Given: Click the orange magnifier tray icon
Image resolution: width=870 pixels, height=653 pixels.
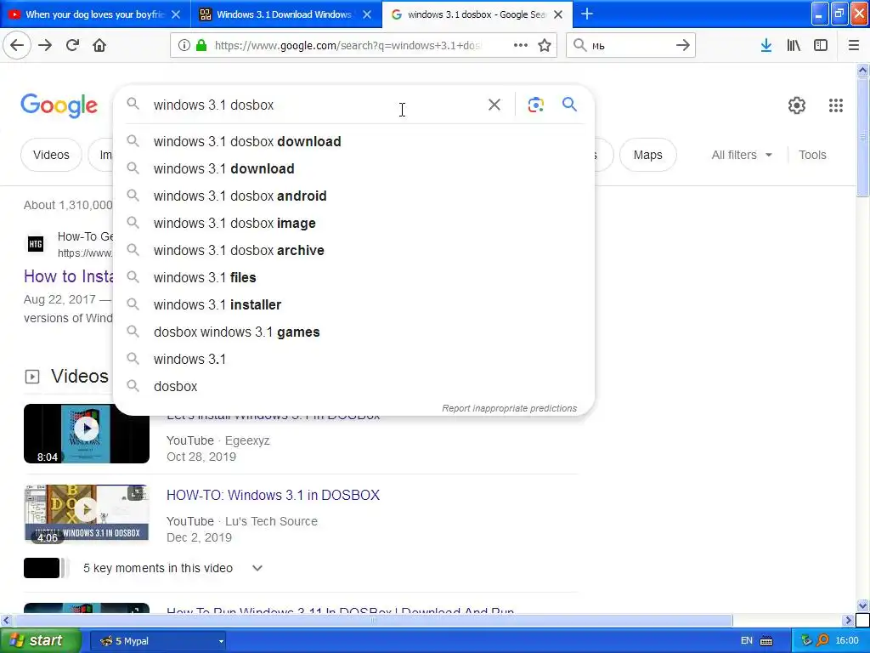Looking at the screenshot, I should 822,640.
